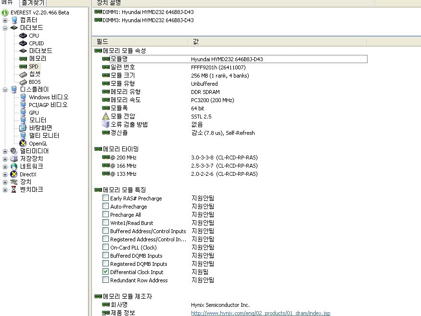Click the 저장장치 storage icon

pyautogui.click(x=13, y=159)
